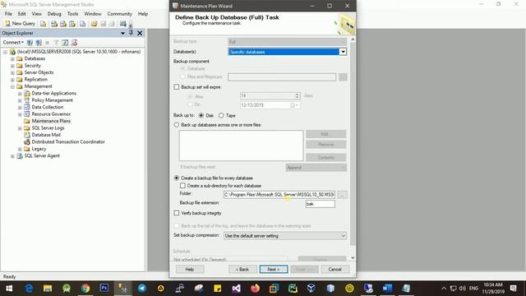Open Telegram from taskbar
Screen dimensions: 526x296
point(142,289)
